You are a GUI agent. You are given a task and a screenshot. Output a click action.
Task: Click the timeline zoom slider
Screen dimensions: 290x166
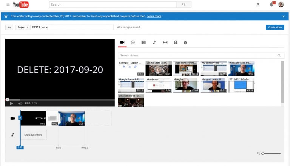click(x=271, y=153)
